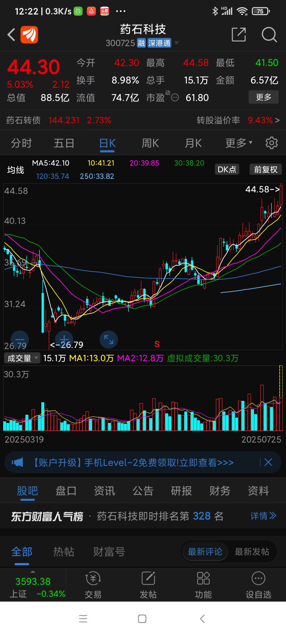Viewport: 286px width, 636px height.
Task: Tap the 250:33.82 moving average value
Action: [97, 176]
